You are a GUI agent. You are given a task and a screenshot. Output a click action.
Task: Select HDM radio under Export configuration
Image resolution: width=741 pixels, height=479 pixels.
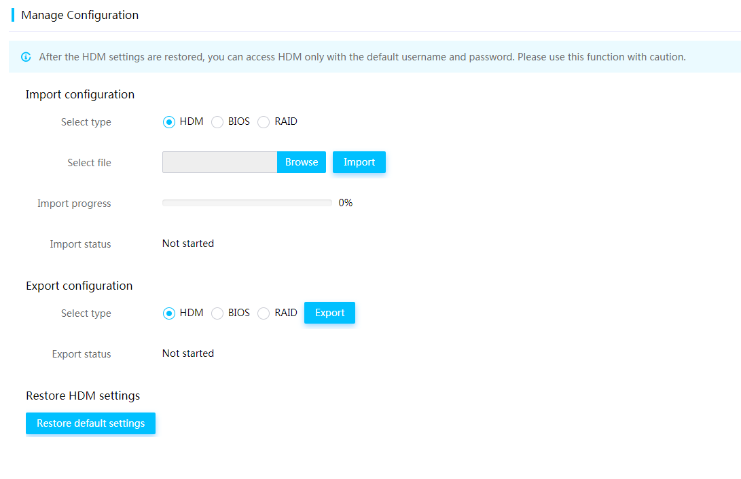coord(168,313)
